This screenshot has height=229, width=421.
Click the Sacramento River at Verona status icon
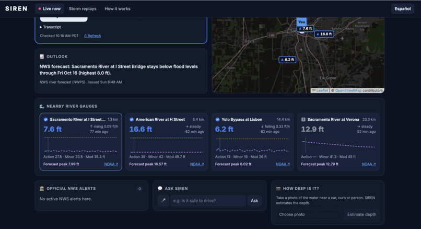[303, 120]
